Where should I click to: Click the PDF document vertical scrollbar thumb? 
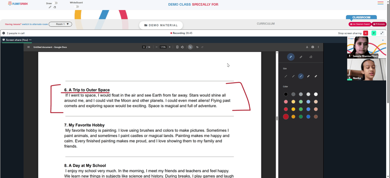click(277, 118)
